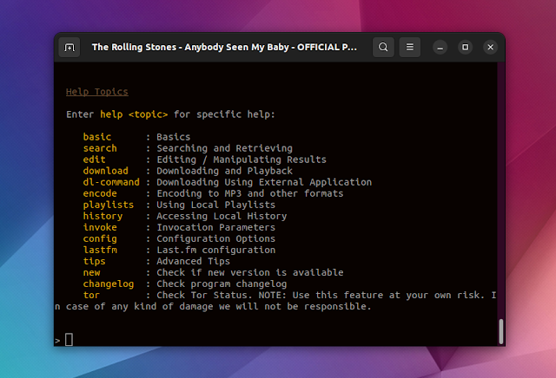The height and width of the screenshot is (378, 556).
Task: Click the 'search' help topic
Action: (100, 148)
